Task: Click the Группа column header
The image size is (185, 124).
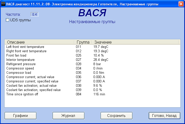Action: [x=83, y=42]
